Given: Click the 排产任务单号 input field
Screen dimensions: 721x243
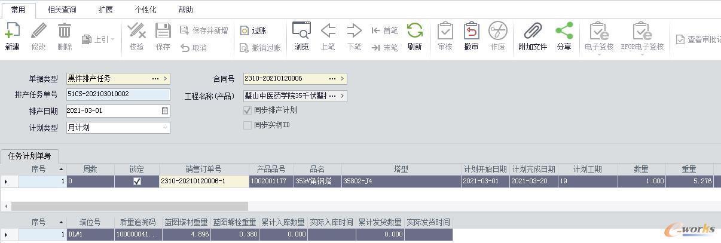Looking at the screenshot, I should coord(118,94).
